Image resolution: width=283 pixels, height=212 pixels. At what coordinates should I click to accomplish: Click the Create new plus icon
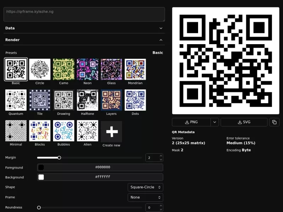coord(112,131)
